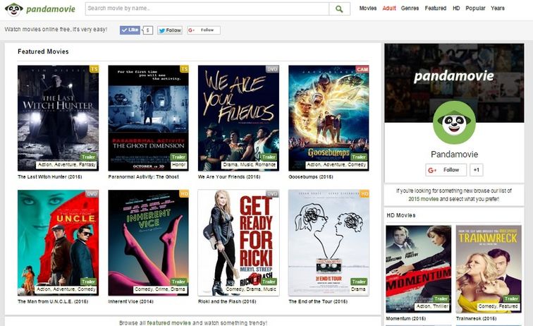Click the Action, Thriller genre label on Momentum

(432, 306)
